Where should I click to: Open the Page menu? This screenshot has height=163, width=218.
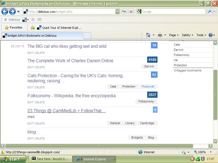[174, 35]
